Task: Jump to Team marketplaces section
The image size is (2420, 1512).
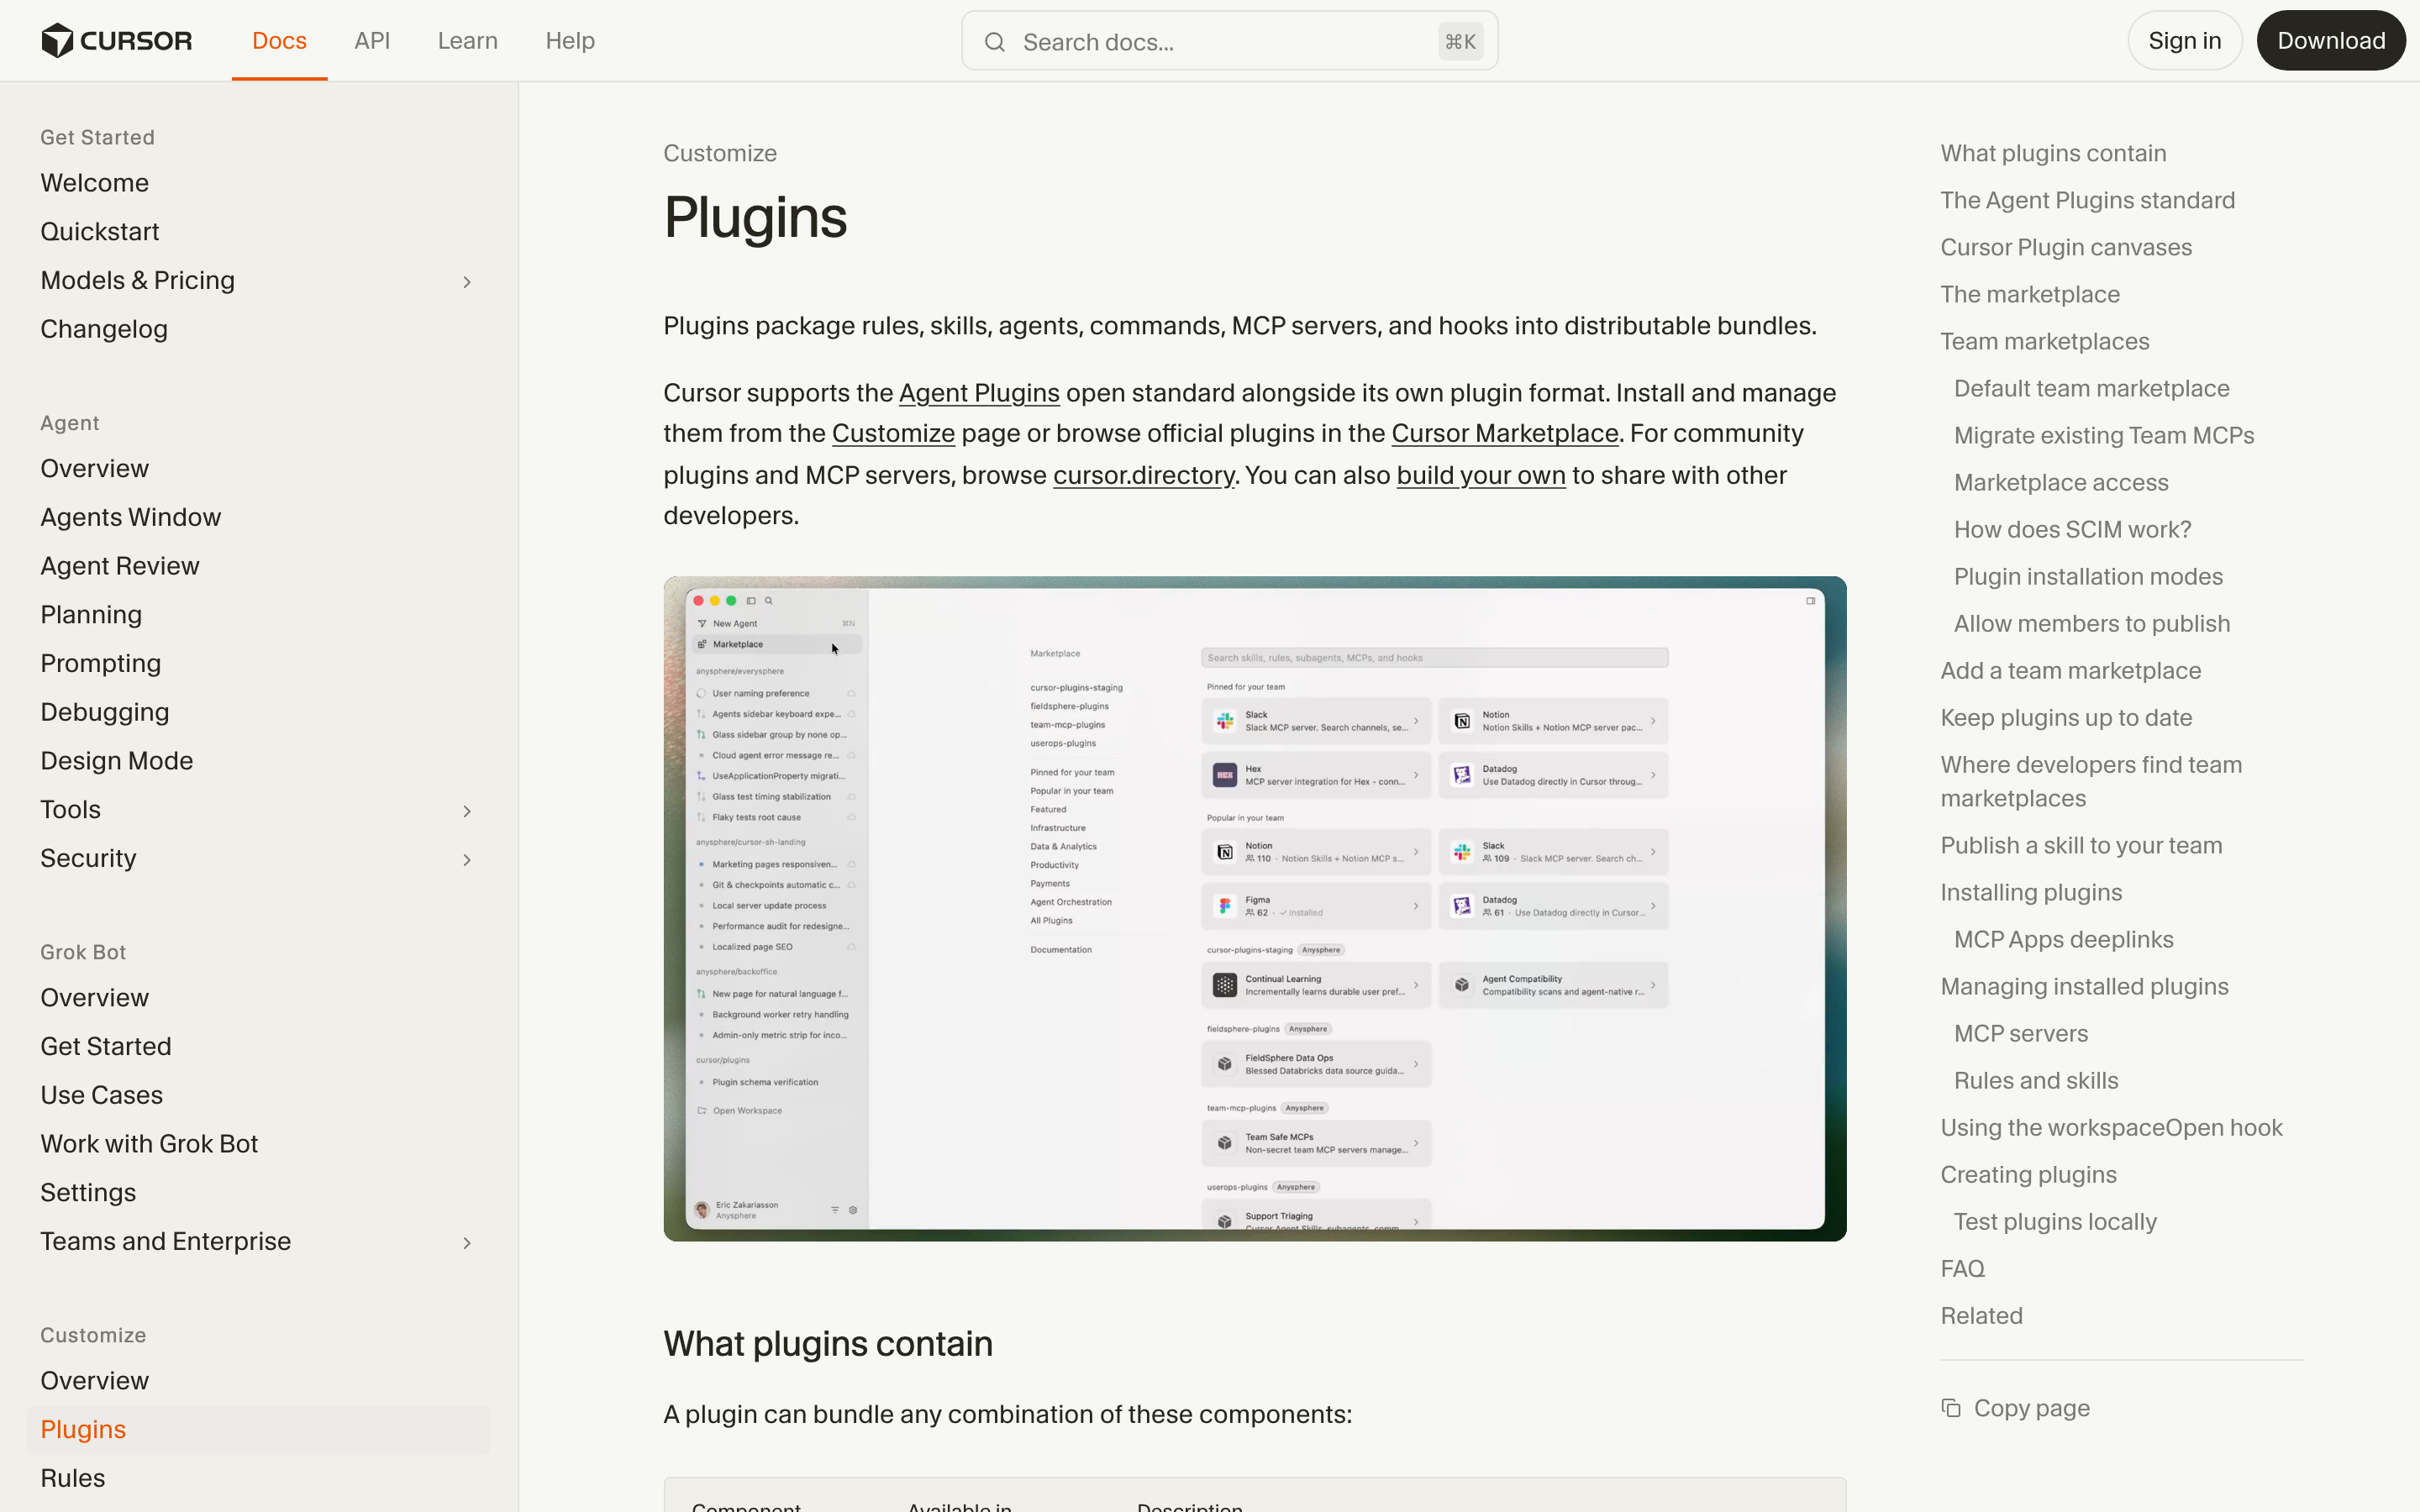Action: pyautogui.click(x=2045, y=341)
